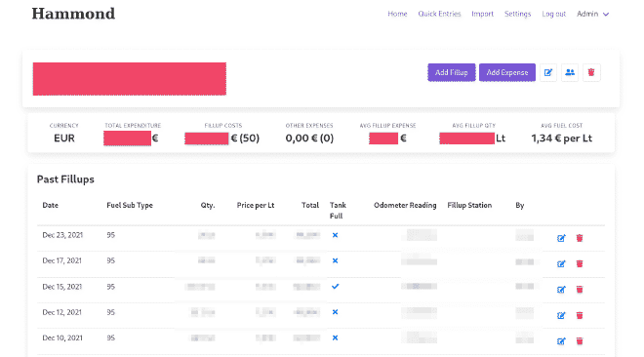The image size is (644, 357).
Task: Click the 0,00 € (0) other expenses value
Action: (x=309, y=139)
